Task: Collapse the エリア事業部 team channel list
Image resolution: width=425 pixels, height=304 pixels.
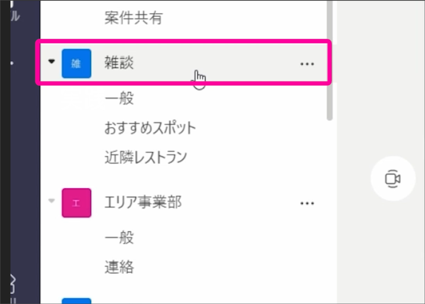Action: (51, 201)
